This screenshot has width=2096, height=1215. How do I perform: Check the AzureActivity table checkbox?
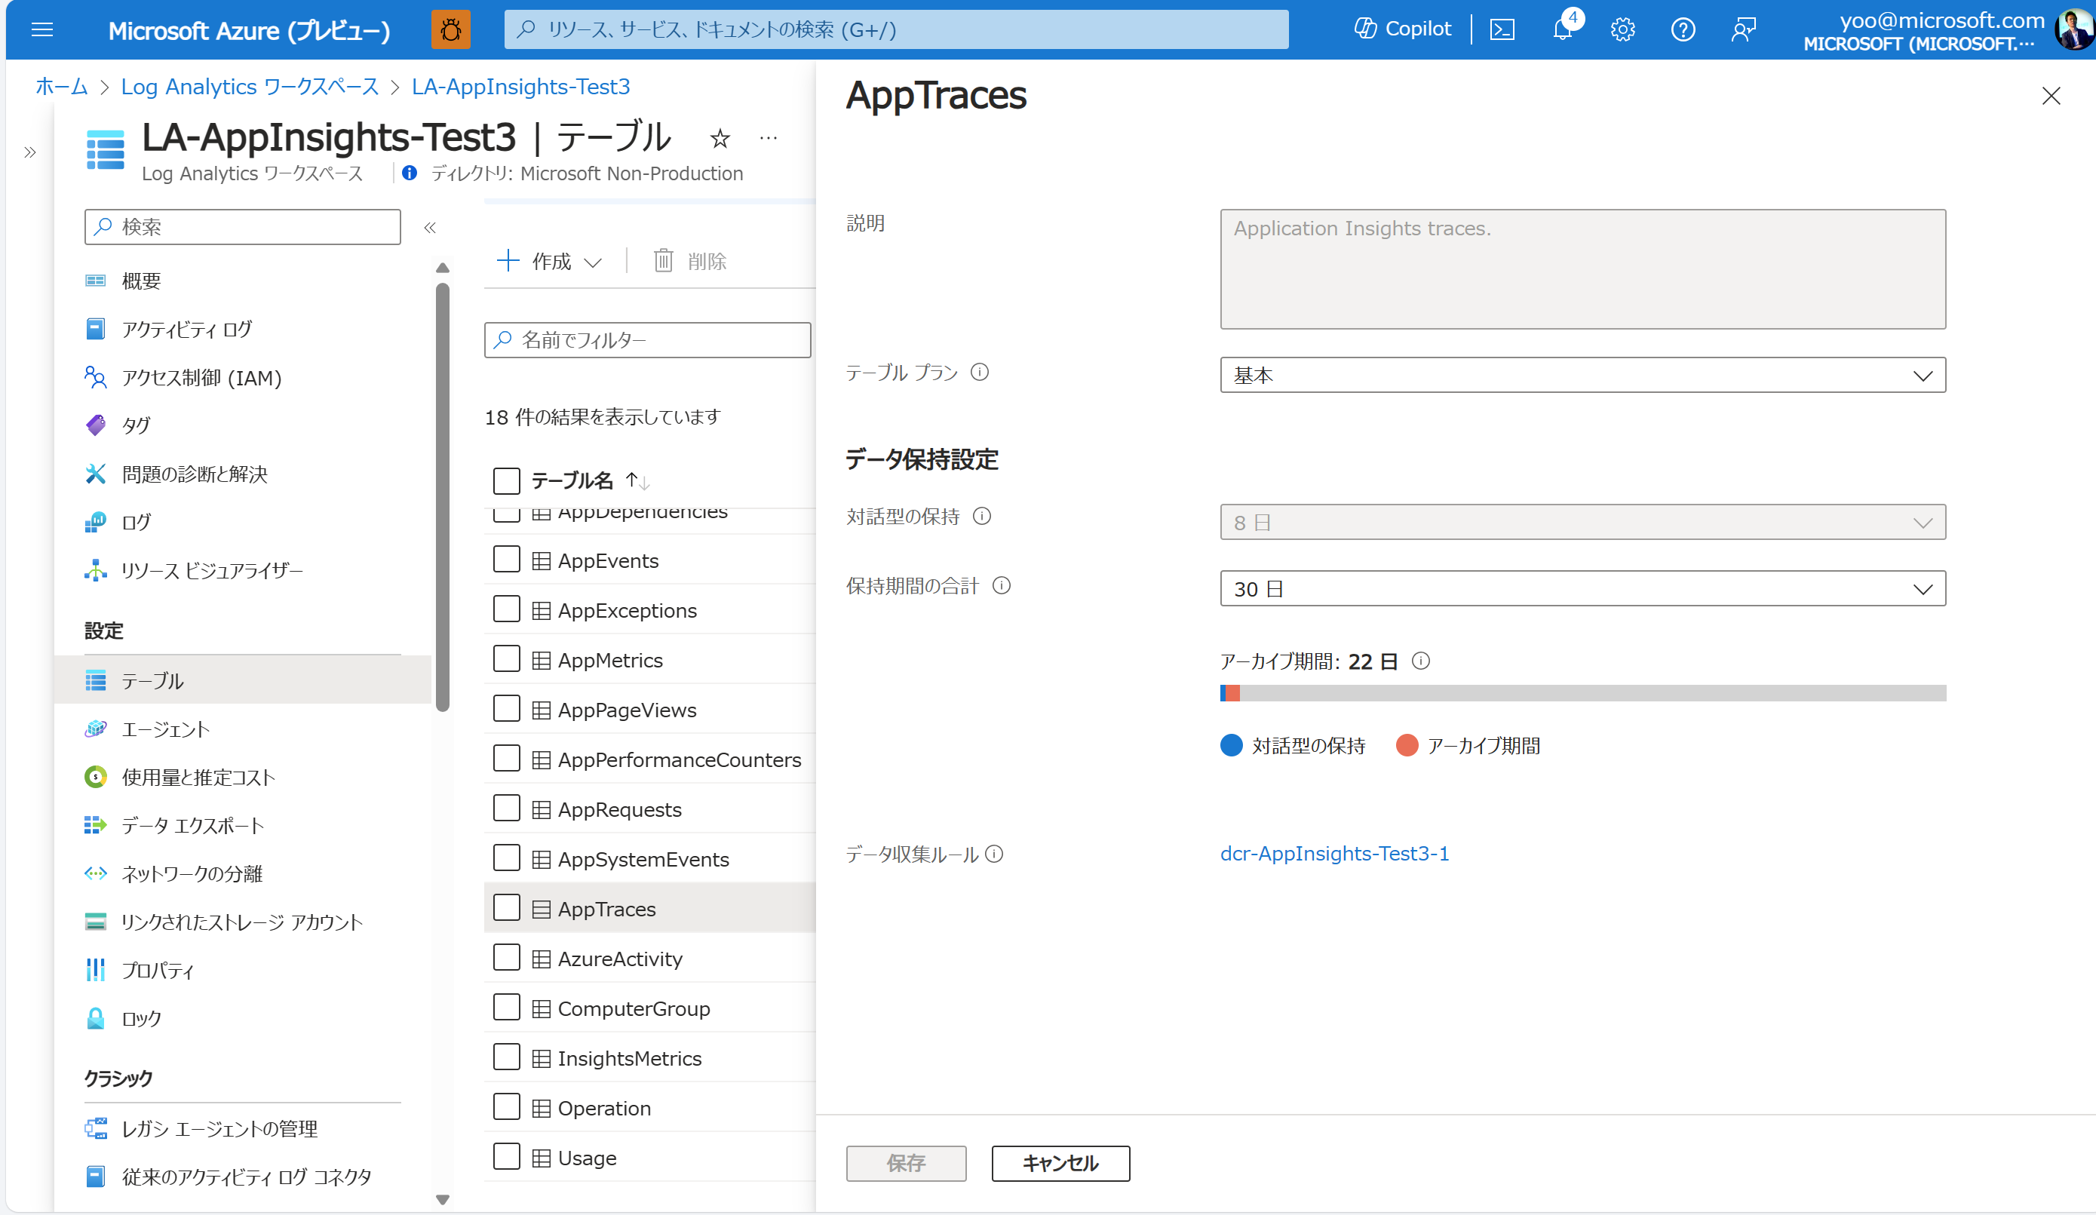[507, 957]
